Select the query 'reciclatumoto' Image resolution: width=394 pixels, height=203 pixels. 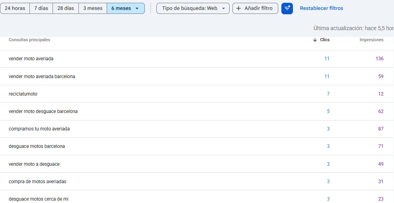pos(23,94)
